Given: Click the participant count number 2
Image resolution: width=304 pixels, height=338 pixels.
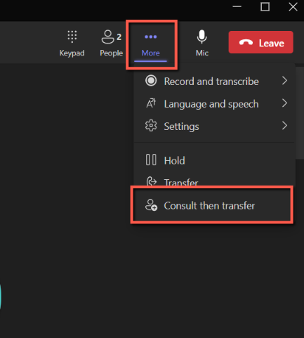Looking at the screenshot, I should coord(119,37).
